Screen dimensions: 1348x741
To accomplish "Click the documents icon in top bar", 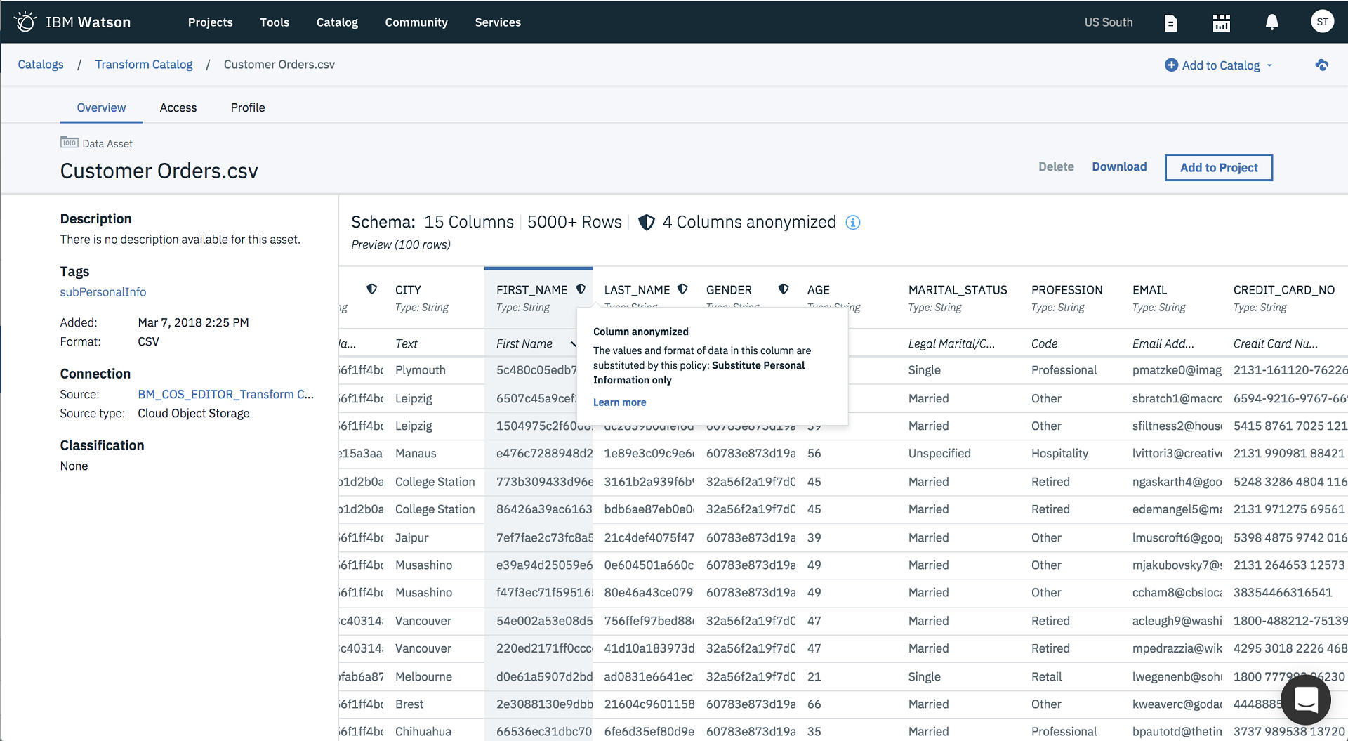I will [1170, 22].
